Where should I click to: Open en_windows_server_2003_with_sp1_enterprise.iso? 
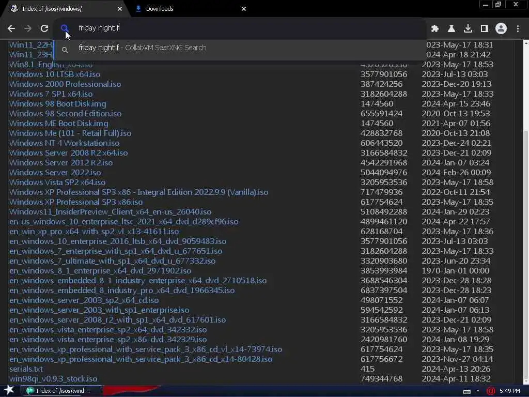tap(99, 310)
